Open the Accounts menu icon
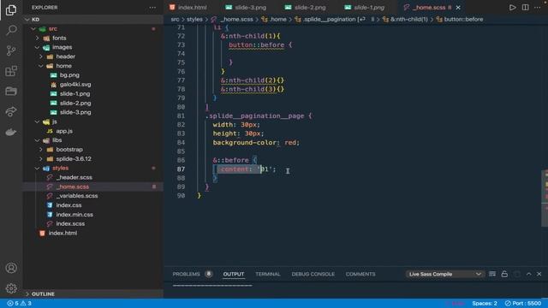Screen dimensions: 548x308 (11, 268)
